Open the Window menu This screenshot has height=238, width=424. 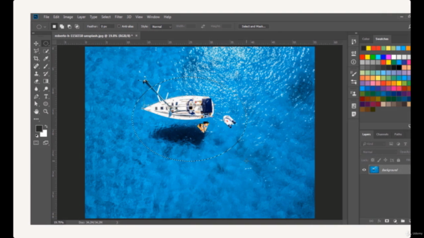pos(153,17)
